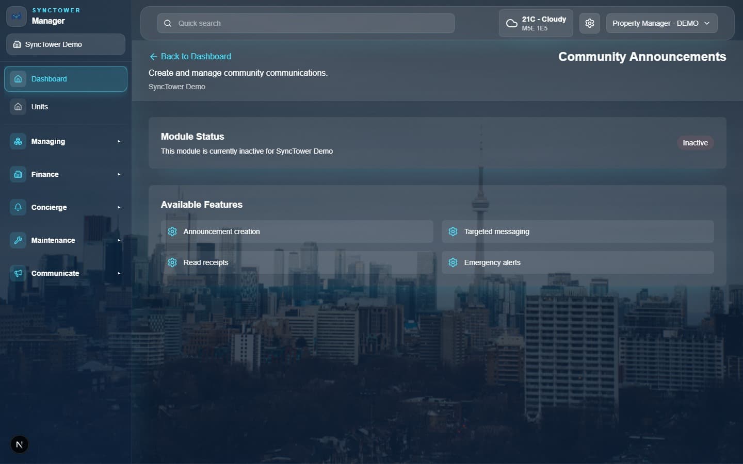Open the Targeted messaging feature
The width and height of the screenshot is (743, 464).
[578, 231]
